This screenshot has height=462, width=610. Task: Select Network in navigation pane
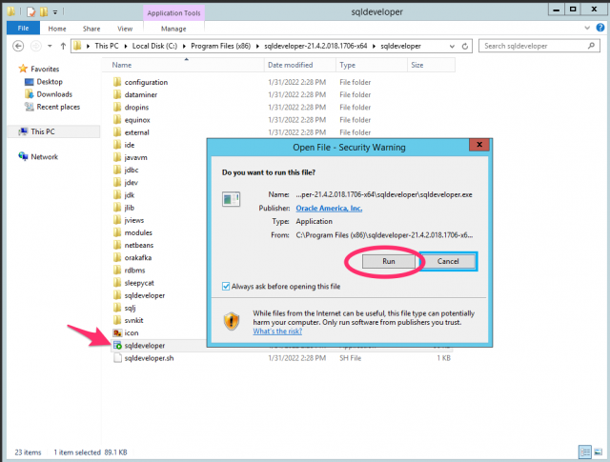click(44, 157)
